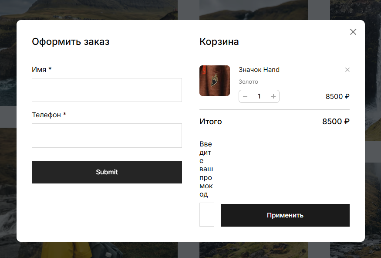Decrease item quantity with the minus icon
This screenshot has height=258, width=381.
245,96
